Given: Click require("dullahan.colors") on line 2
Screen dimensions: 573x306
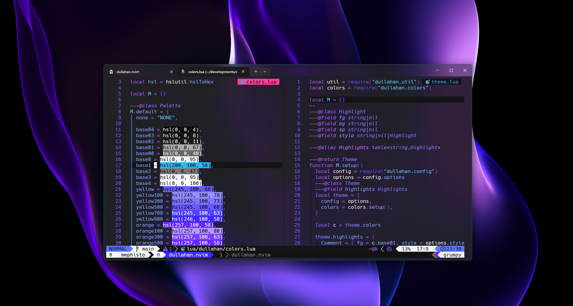Looking at the screenshot, I should (393, 88).
